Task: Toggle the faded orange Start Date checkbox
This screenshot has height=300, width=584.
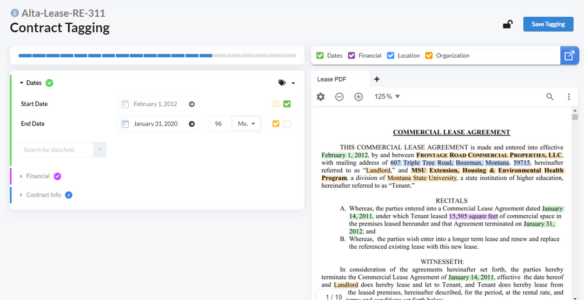Action: pyautogui.click(x=276, y=104)
